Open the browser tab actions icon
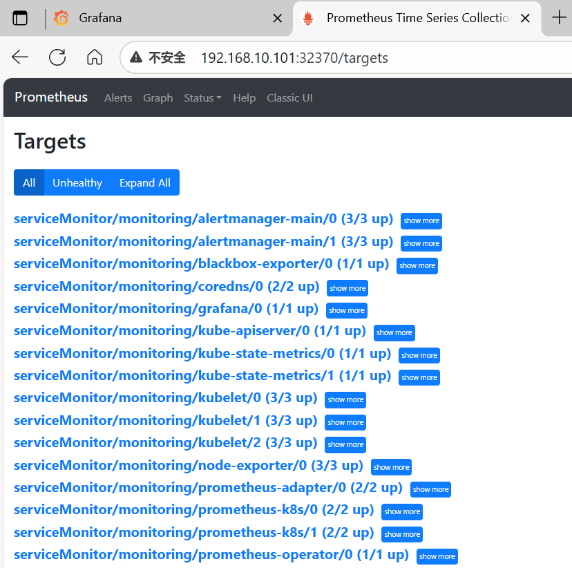The height and width of the screenshot is (568, 572). pos(20,18)
